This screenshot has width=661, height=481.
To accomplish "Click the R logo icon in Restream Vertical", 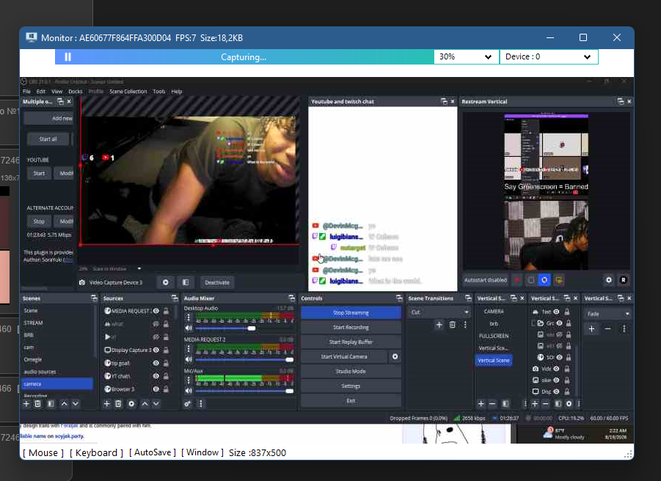I will click(624, 280).
